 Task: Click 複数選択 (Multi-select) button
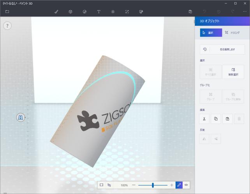click(x=233, y=72)
